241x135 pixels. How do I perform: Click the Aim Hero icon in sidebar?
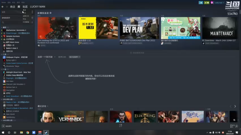point(4,81)
